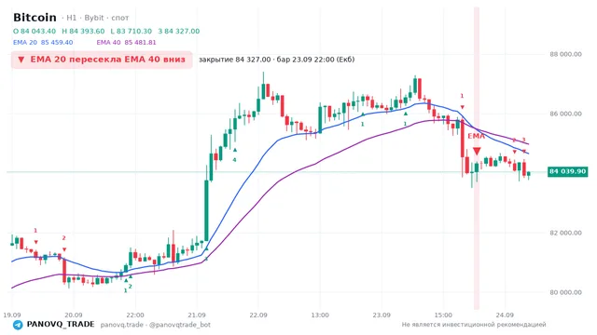
Task: Click the Bitcoin chart title
Action: coord(35,18)
